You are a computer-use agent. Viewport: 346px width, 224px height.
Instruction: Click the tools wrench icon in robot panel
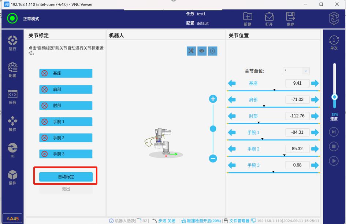191,51
